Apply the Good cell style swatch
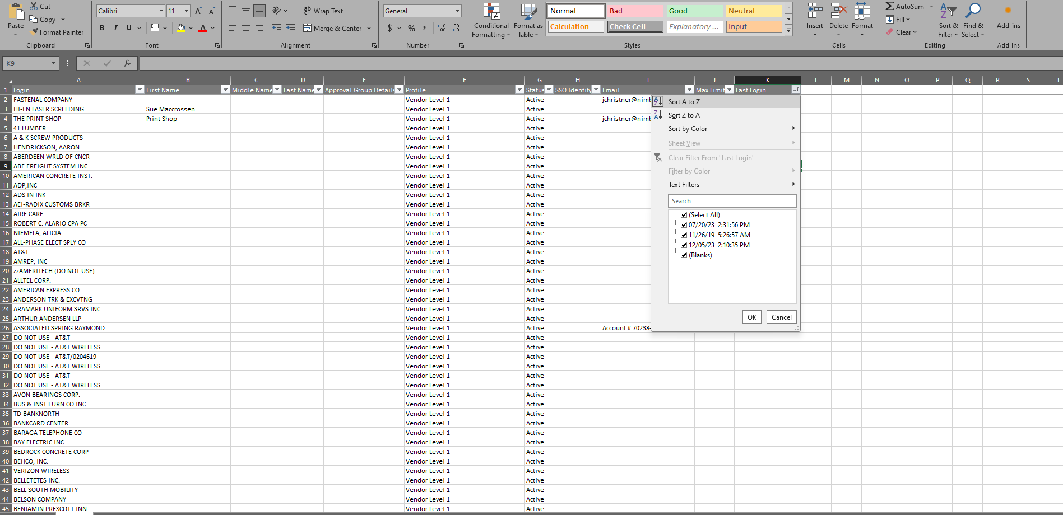Screen dimensions: 1063x515 tap(694, 11)
